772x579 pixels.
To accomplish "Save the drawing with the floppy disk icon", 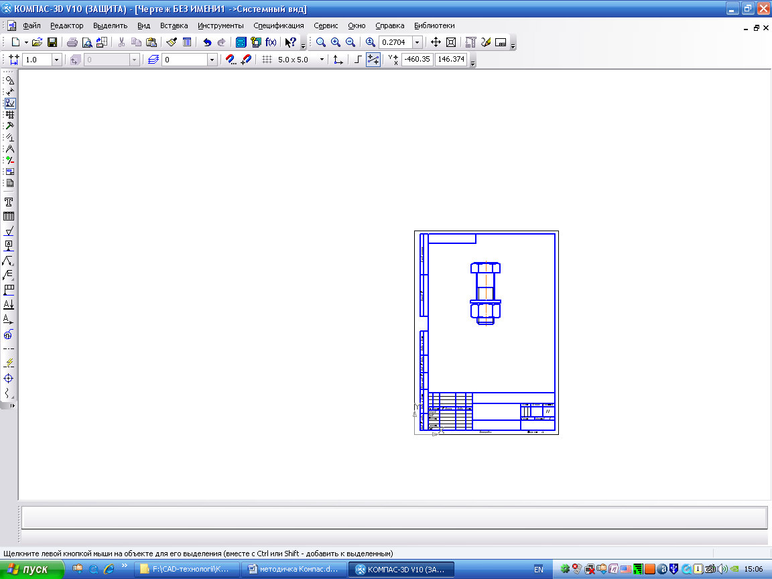I will pyautogui.click(x=52, y=42).
